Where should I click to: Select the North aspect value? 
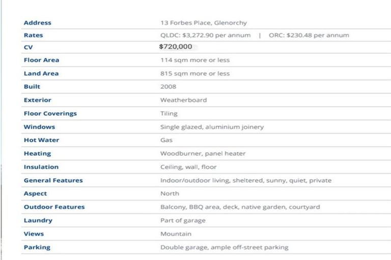click(x=170, y=193)
